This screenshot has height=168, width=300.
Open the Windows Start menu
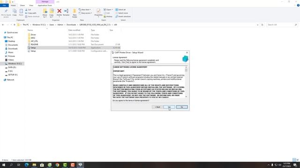click(4, 165)
